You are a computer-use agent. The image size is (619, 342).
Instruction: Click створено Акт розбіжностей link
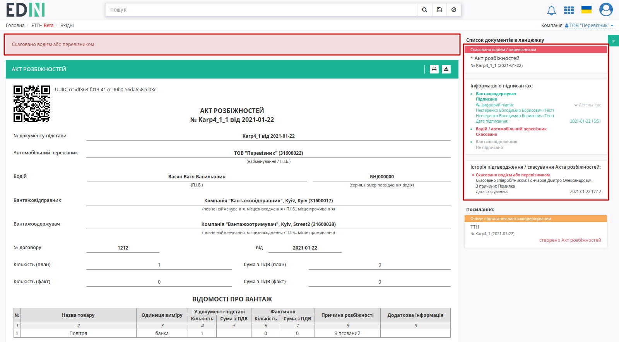pos(570,240)
